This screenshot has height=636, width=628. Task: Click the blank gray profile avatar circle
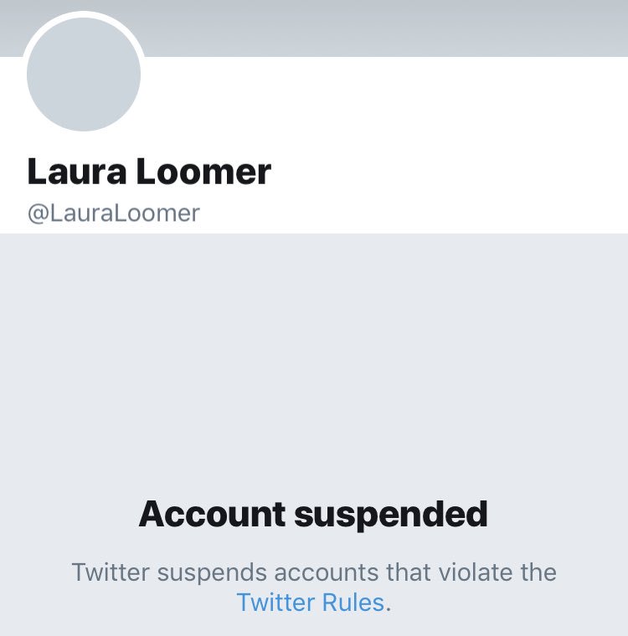[x=84, y=74]
